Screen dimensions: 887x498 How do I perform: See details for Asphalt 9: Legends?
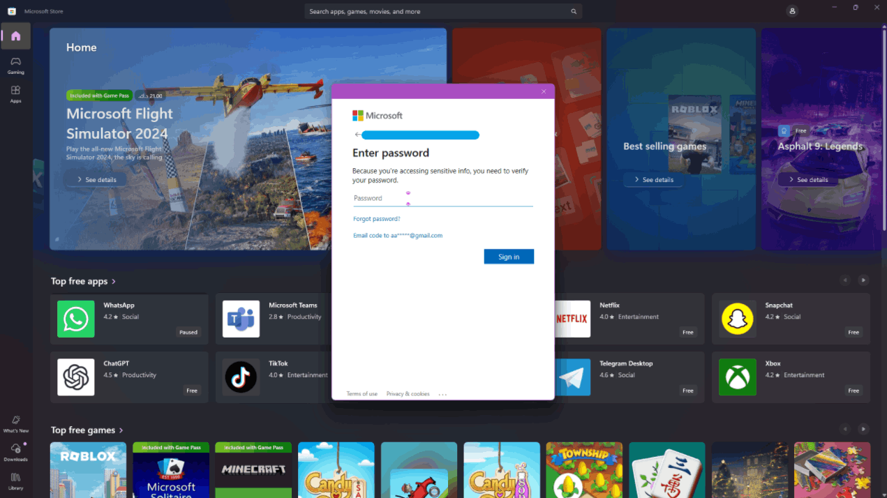[808, 180]
